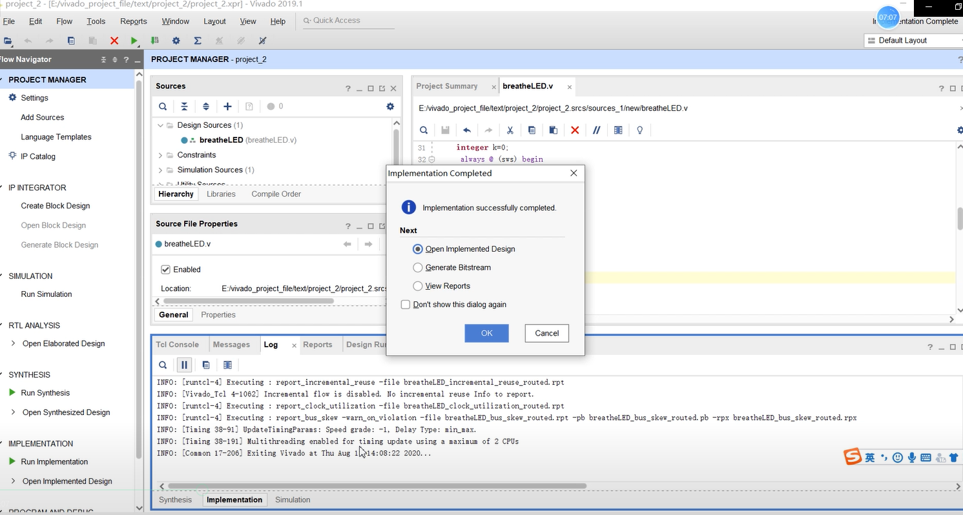Screen dimensions: 963x515
Task: Collapse all in Flow Navigator header
Action: tap(103, 59)
